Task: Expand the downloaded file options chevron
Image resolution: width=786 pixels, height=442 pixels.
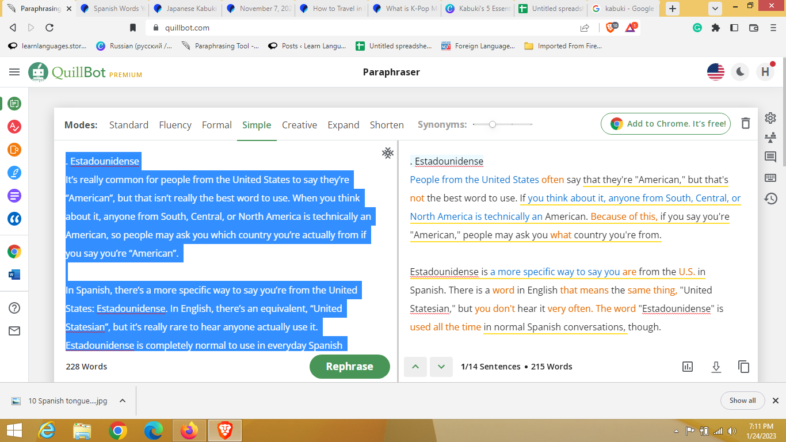Action: tap(122, 401)
